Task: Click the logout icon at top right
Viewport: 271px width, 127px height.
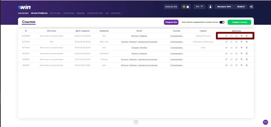Action: (251, 7)
